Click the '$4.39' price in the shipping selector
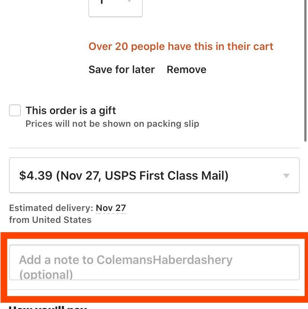This screenshot has height=309, width=308. pyautogui.click(x=36, y=176)
